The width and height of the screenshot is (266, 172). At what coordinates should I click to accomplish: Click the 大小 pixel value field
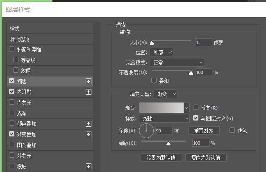[204, 42]
